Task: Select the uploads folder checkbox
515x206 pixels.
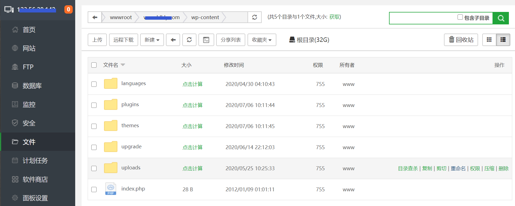Action: point(94,168)
